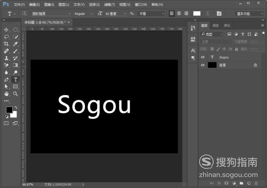Select the Brush tool

pos(15,51)
